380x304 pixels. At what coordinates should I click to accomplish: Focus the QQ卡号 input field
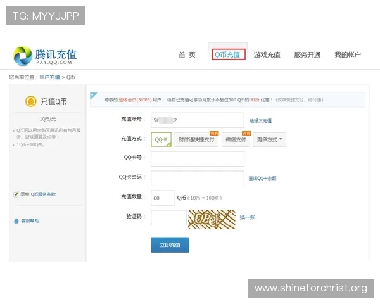tap(197, 159)
